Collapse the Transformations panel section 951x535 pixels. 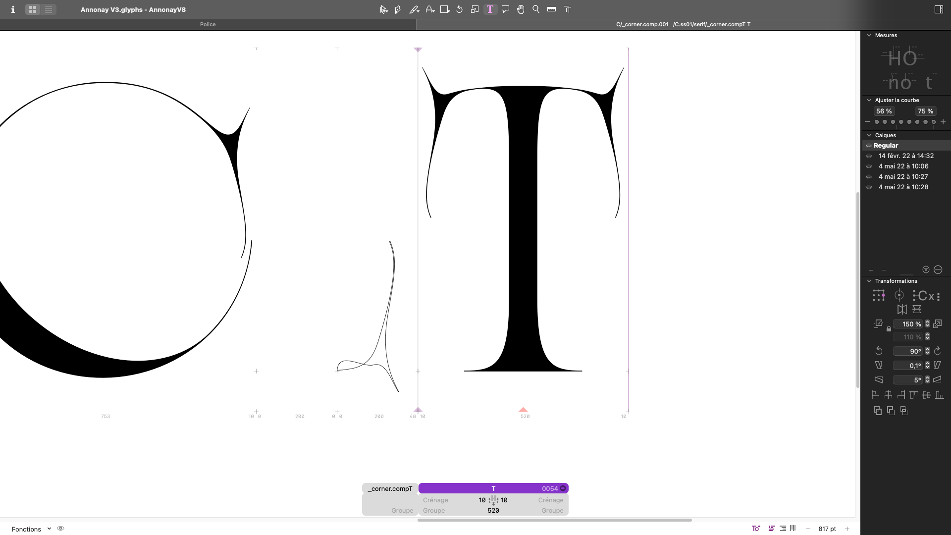coord(869,281)
